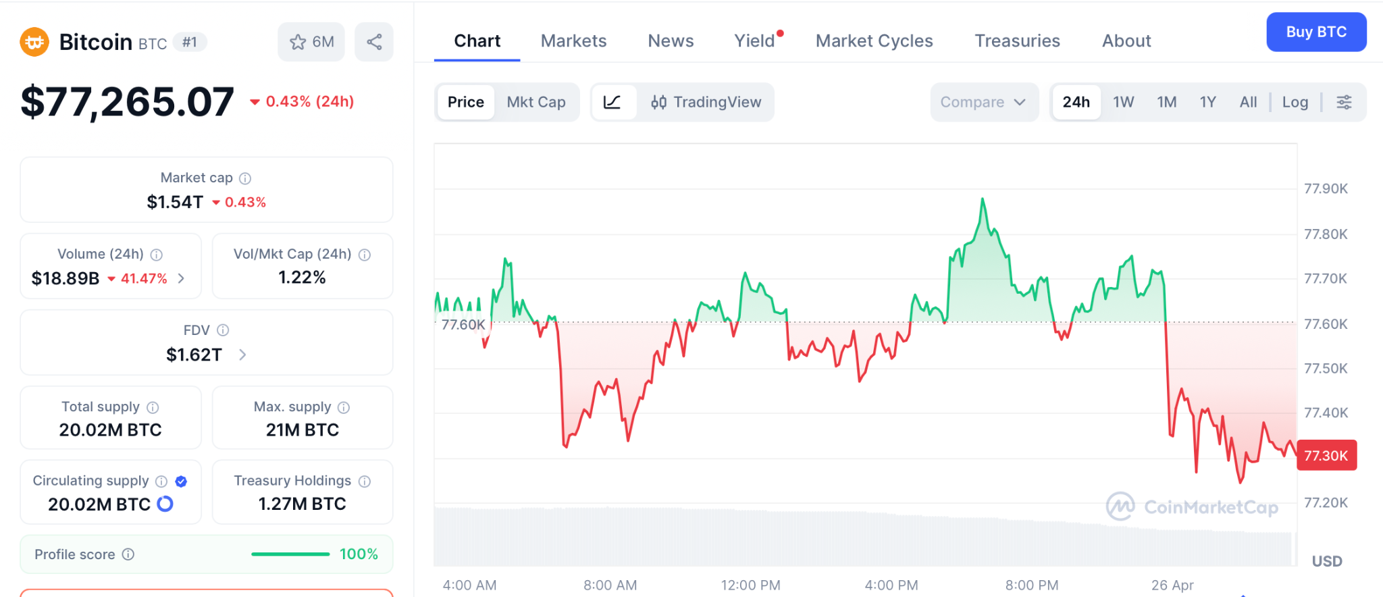Viewport: 1383px width, 597px height.
Task: Open the Markets tab
Action: pos(573,41)
